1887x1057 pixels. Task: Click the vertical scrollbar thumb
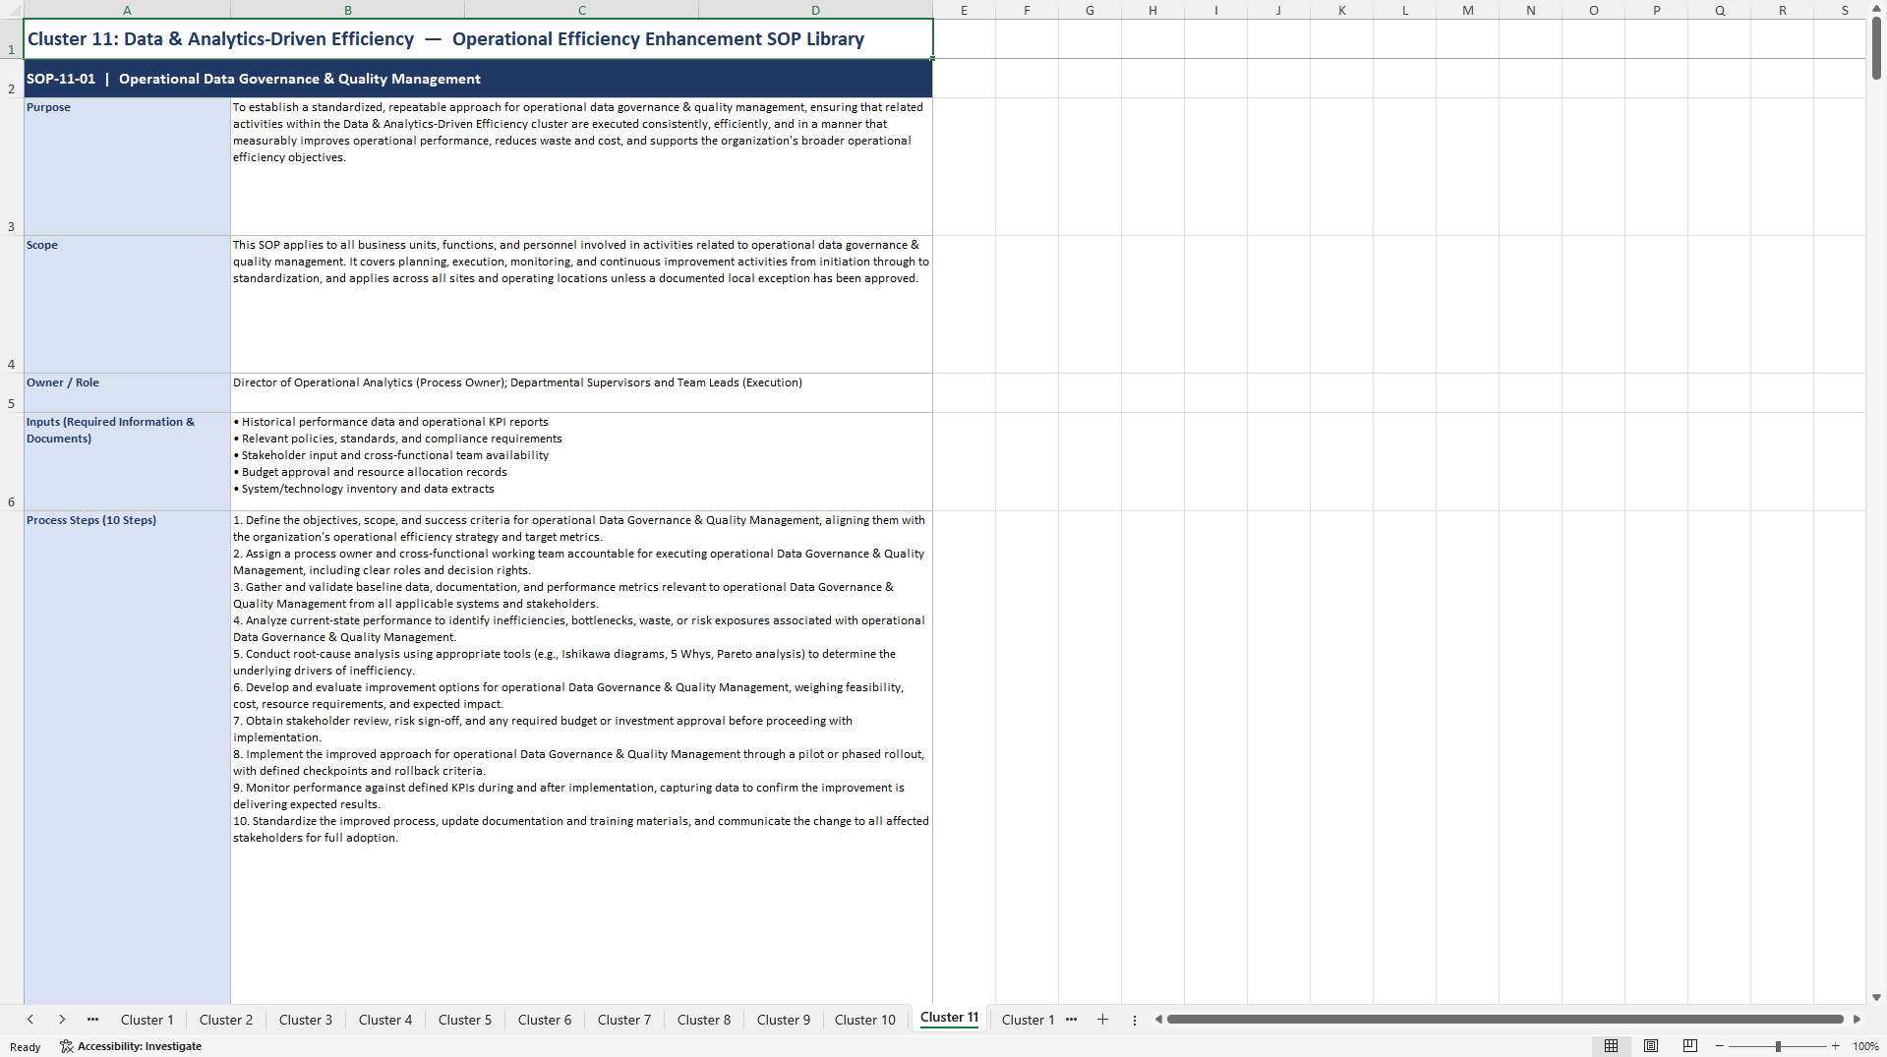1876,47
